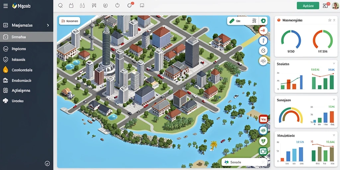Image resolution: width=340 pixels, height=170 pixels.
Task: Click the magnifier search icon in top toolbar
Action: tap(60, 6)
